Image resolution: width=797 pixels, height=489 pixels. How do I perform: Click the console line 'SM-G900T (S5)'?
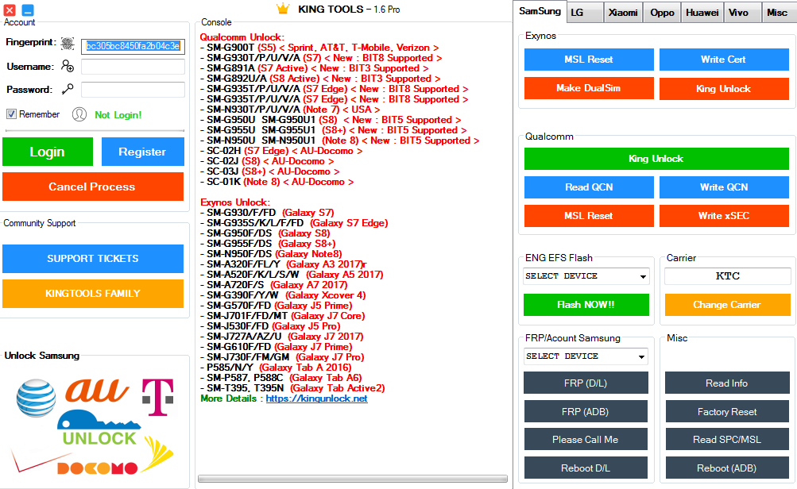[319, 48]
